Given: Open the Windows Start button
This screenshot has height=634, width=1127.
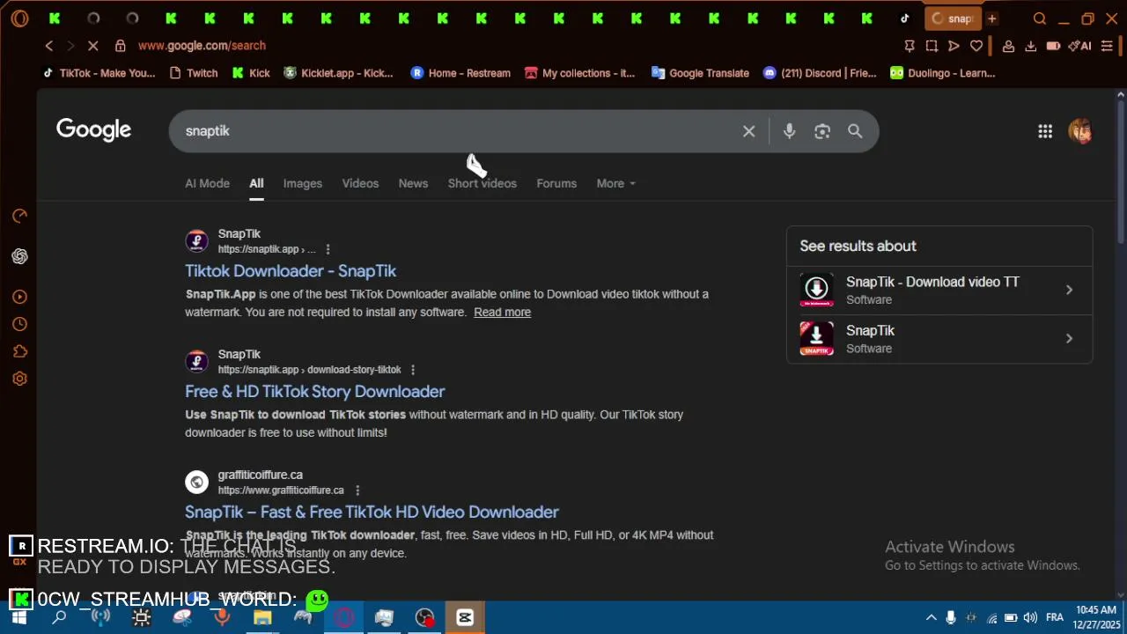Looking at the screenshot, I should click(x=18, y=617).
